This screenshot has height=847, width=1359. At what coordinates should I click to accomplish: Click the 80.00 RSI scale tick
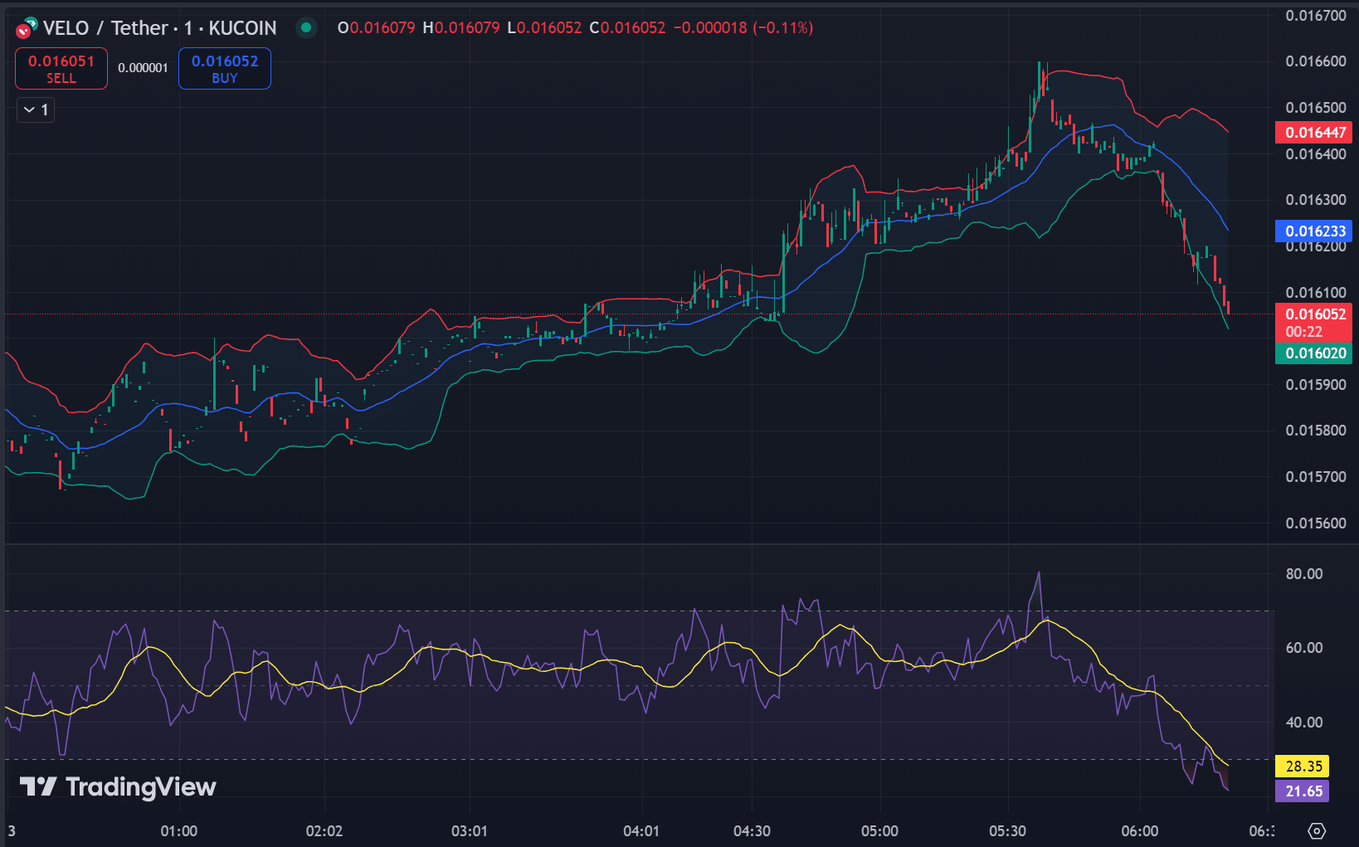[x=1303, y=574]
